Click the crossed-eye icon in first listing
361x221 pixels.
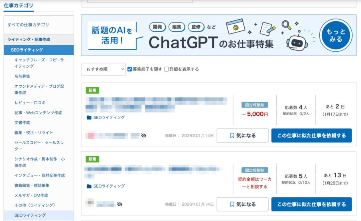pos(144,136)
